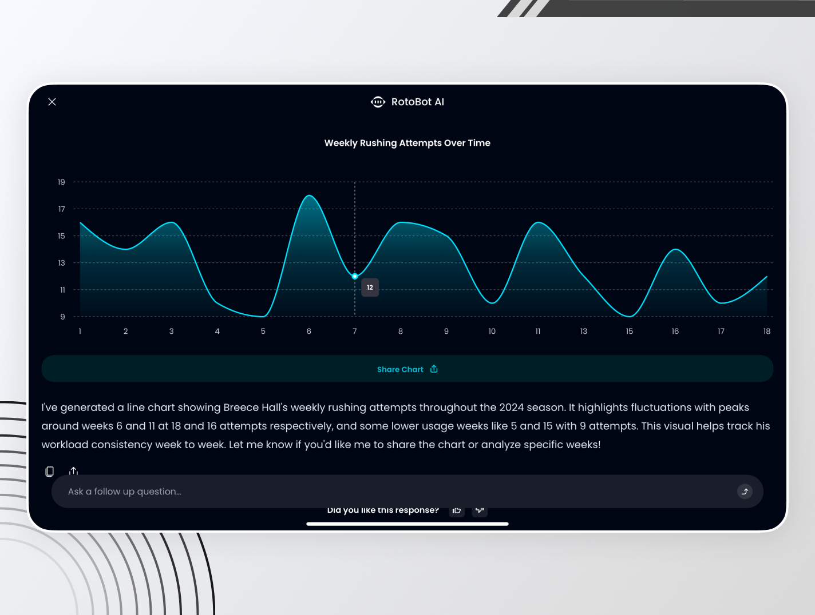Click the week 7 tooltip showing 12

pos(370,287)
